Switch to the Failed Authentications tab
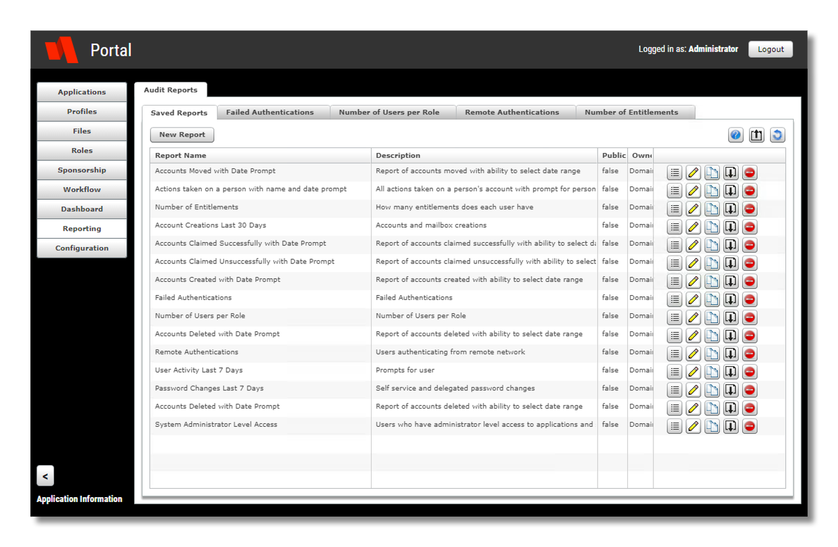838x547 pixels. pyautogui.click(x=272, y=112)
